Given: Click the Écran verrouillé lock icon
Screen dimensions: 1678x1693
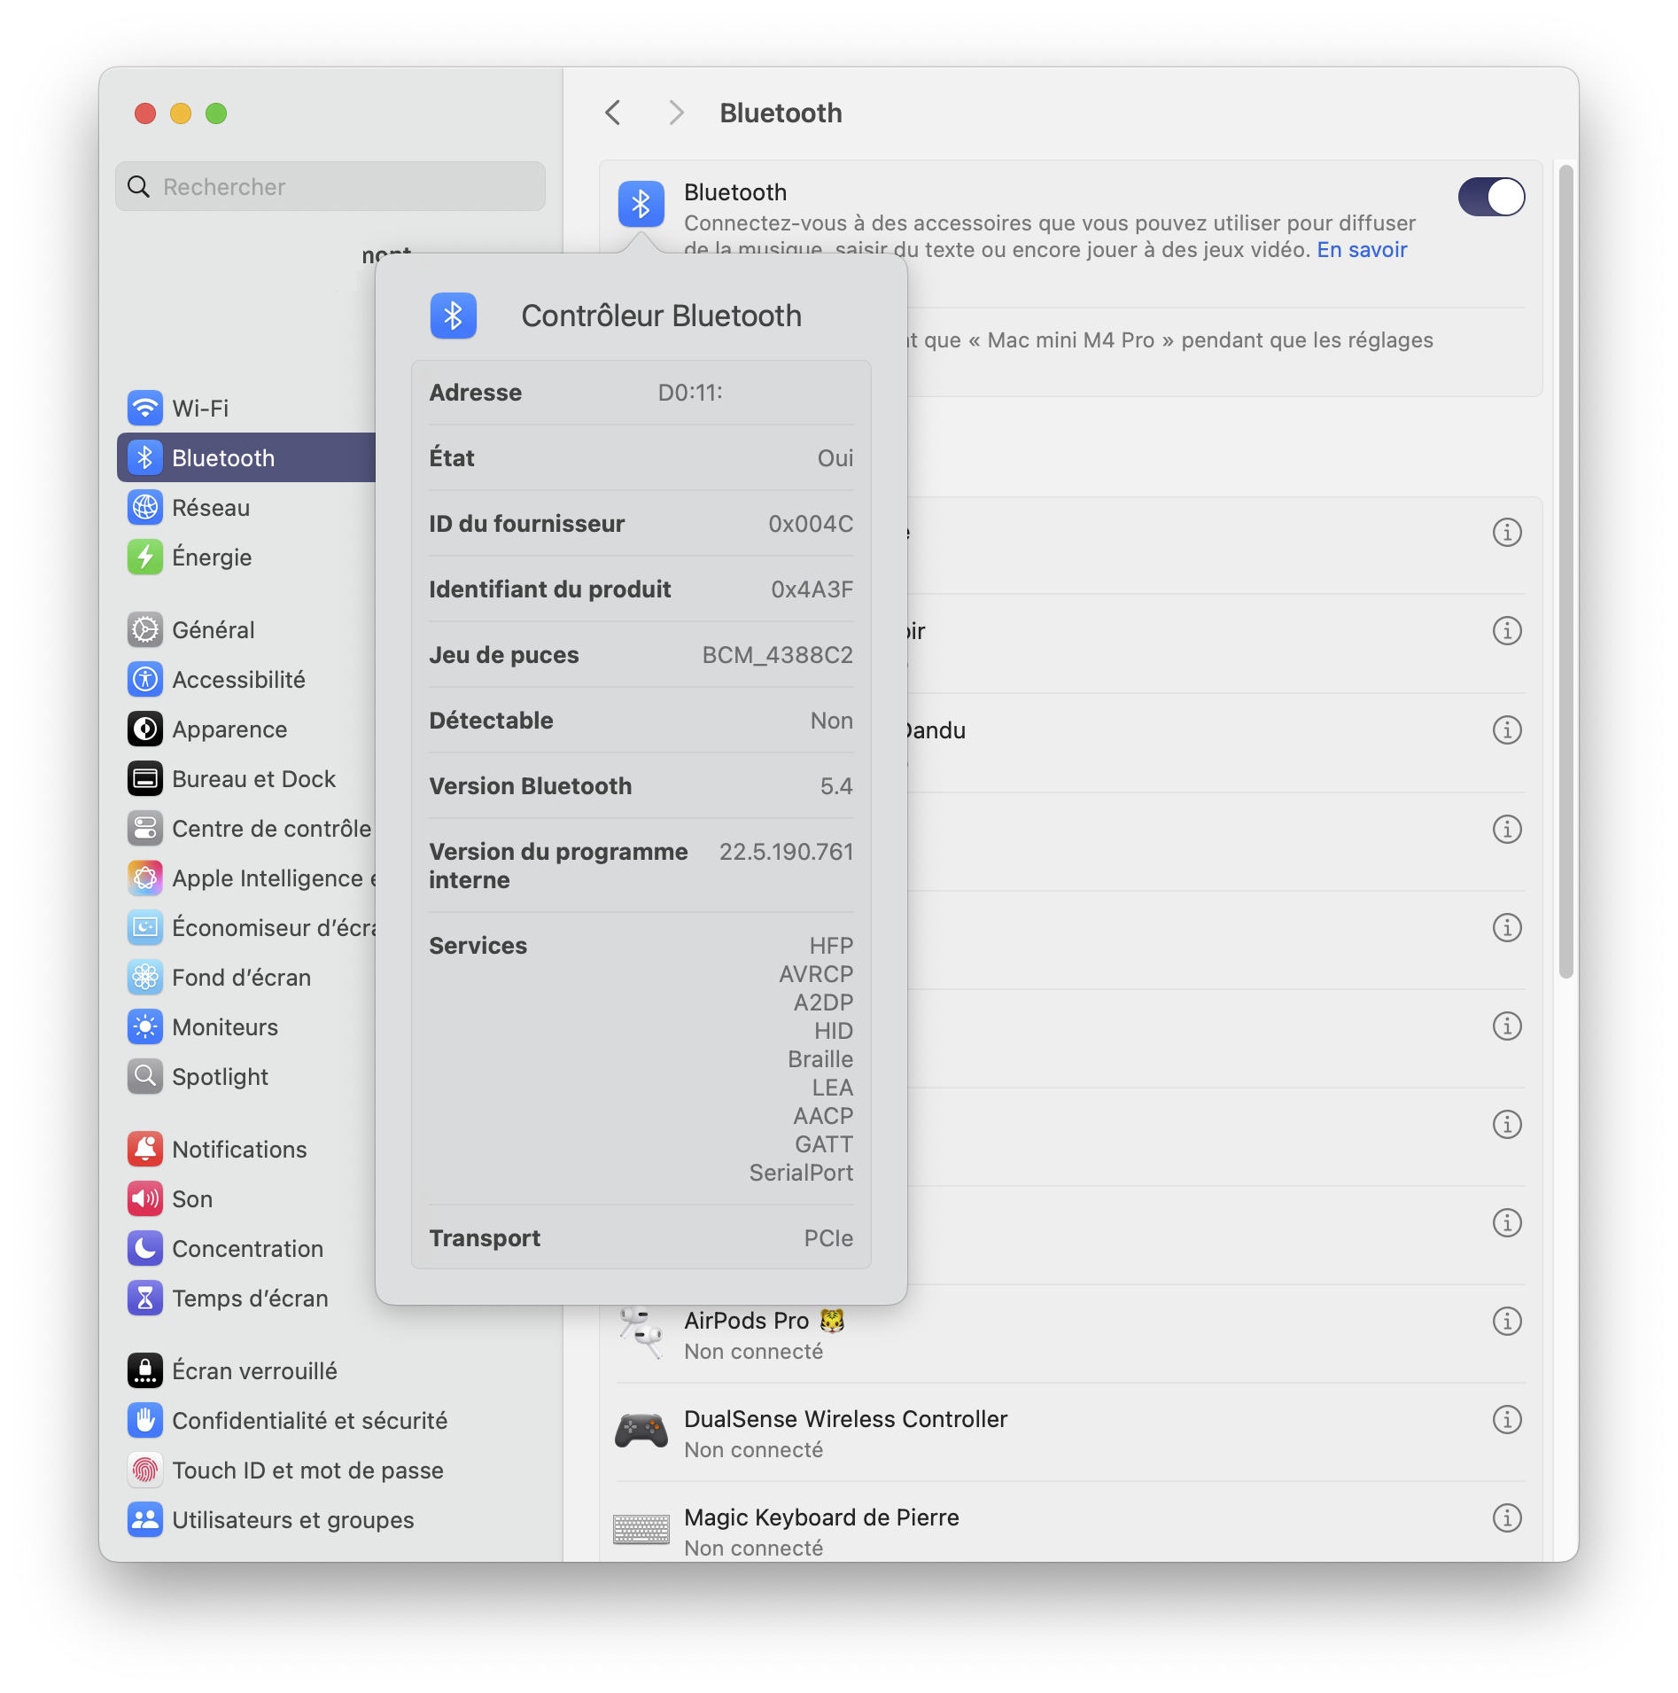Looking at the screenshot, I should pyautogui.click(x=145, y=1371).
